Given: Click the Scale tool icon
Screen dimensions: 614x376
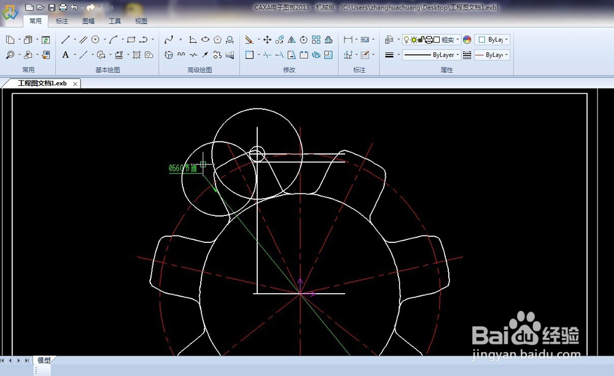Looking at the screenshot, I should pyautogui.click(x=328, y=55).
